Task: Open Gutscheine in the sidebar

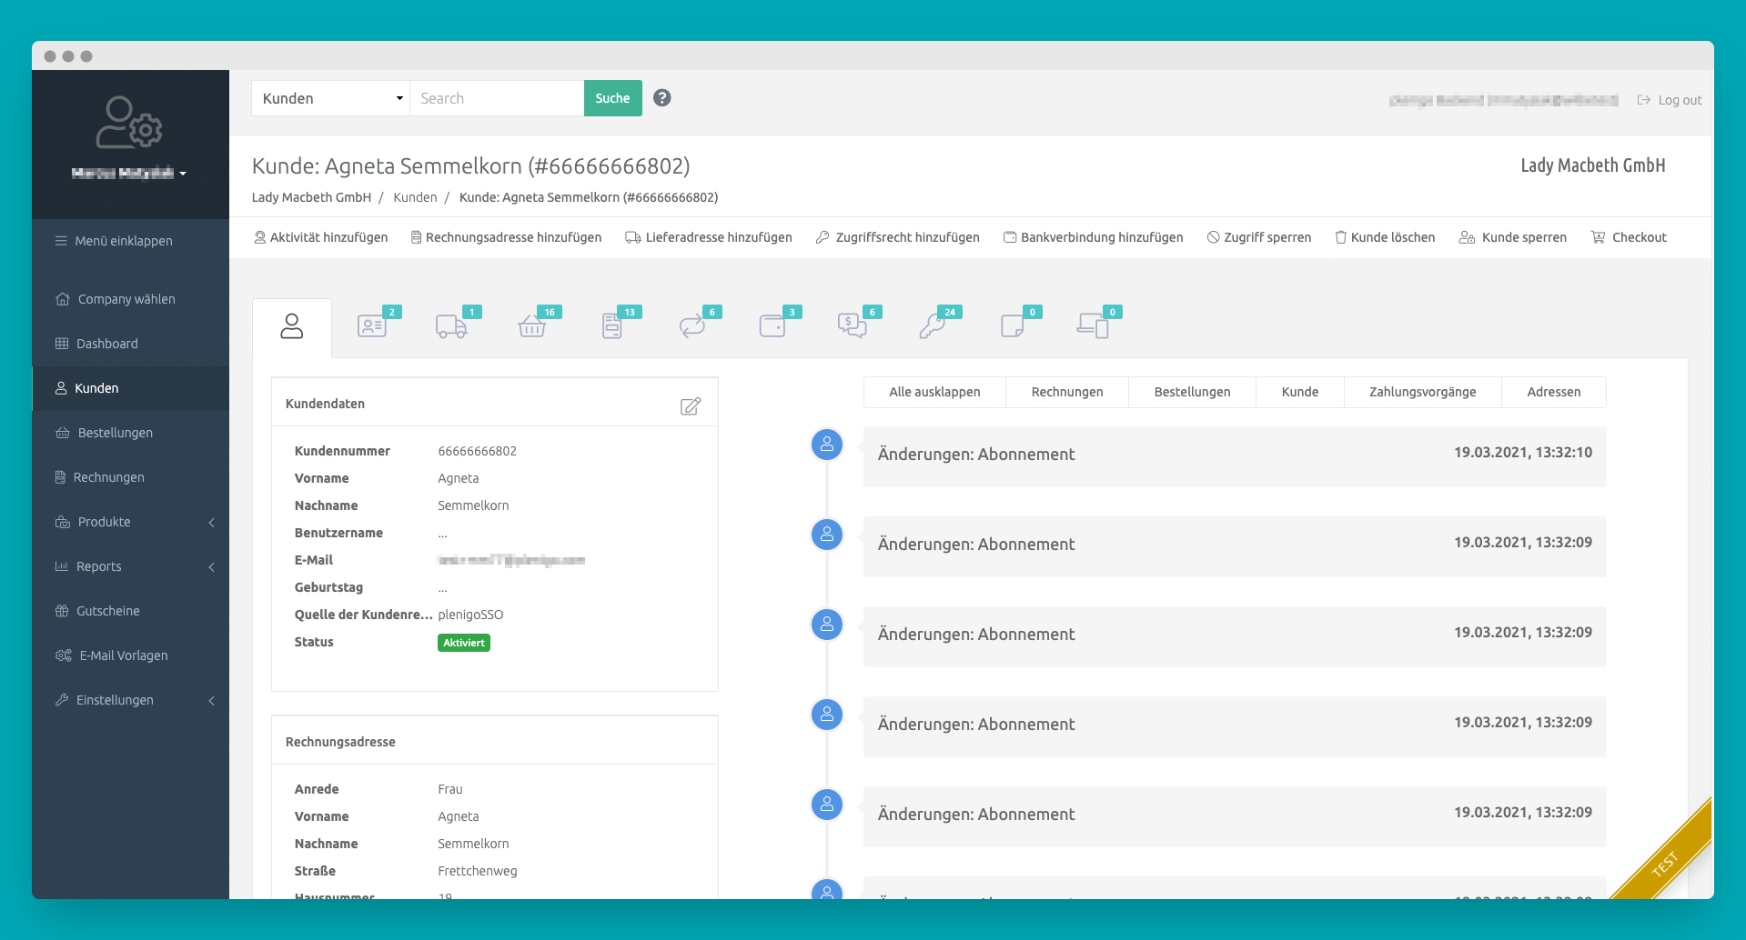Action: [x=97, y=611]
